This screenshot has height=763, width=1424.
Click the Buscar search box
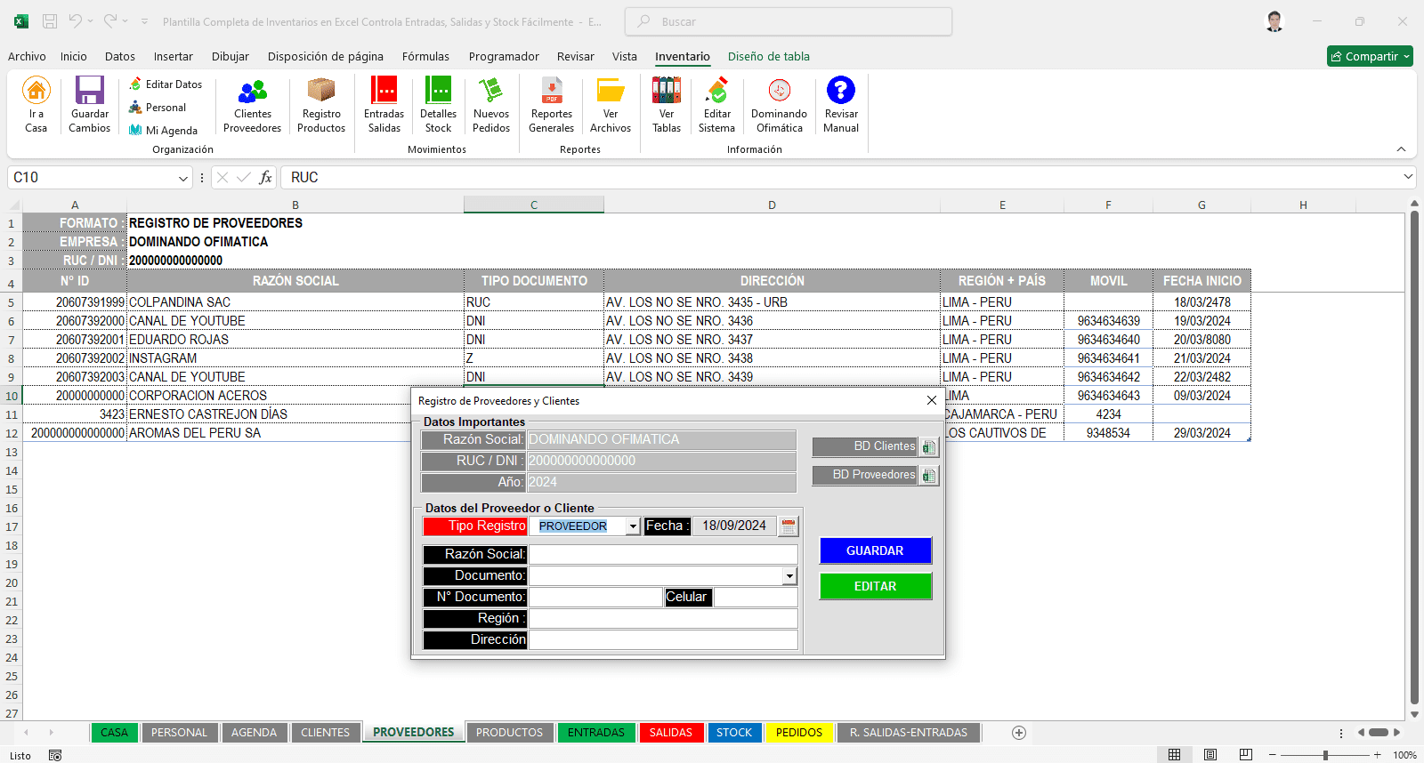pos(789,21)
